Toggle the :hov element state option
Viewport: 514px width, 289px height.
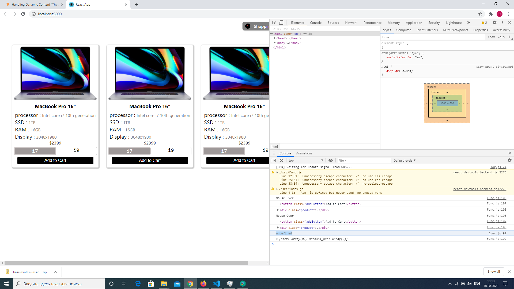[x=492, y=37]
